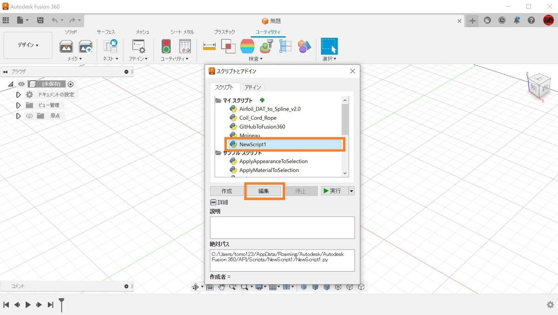Activate radio button next to unsaved component
This screenshot has height=315, width=558.
tap(71, 84)
